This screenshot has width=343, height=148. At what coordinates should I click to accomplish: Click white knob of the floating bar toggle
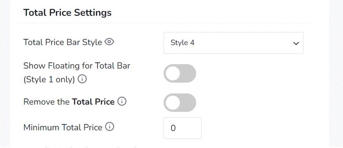173,73
